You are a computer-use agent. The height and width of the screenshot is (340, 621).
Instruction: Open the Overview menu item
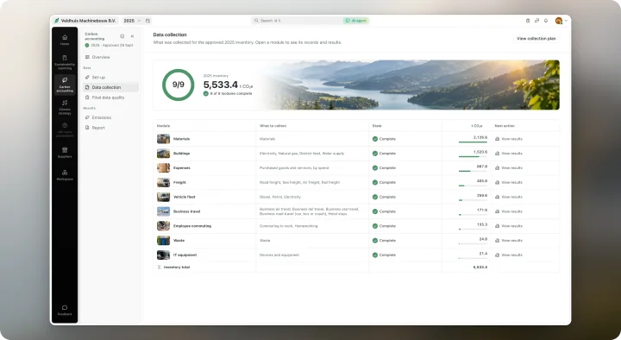point(111,57)
